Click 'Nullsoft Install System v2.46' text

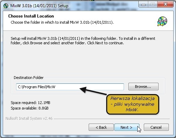[x=29, y=118]
